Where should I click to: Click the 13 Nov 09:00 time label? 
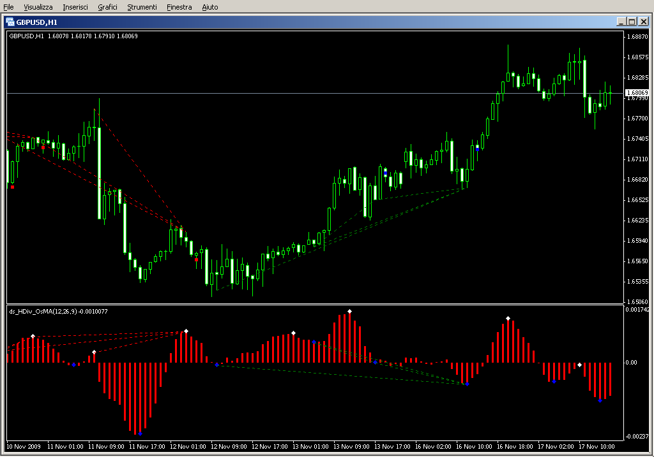point(351,447)
